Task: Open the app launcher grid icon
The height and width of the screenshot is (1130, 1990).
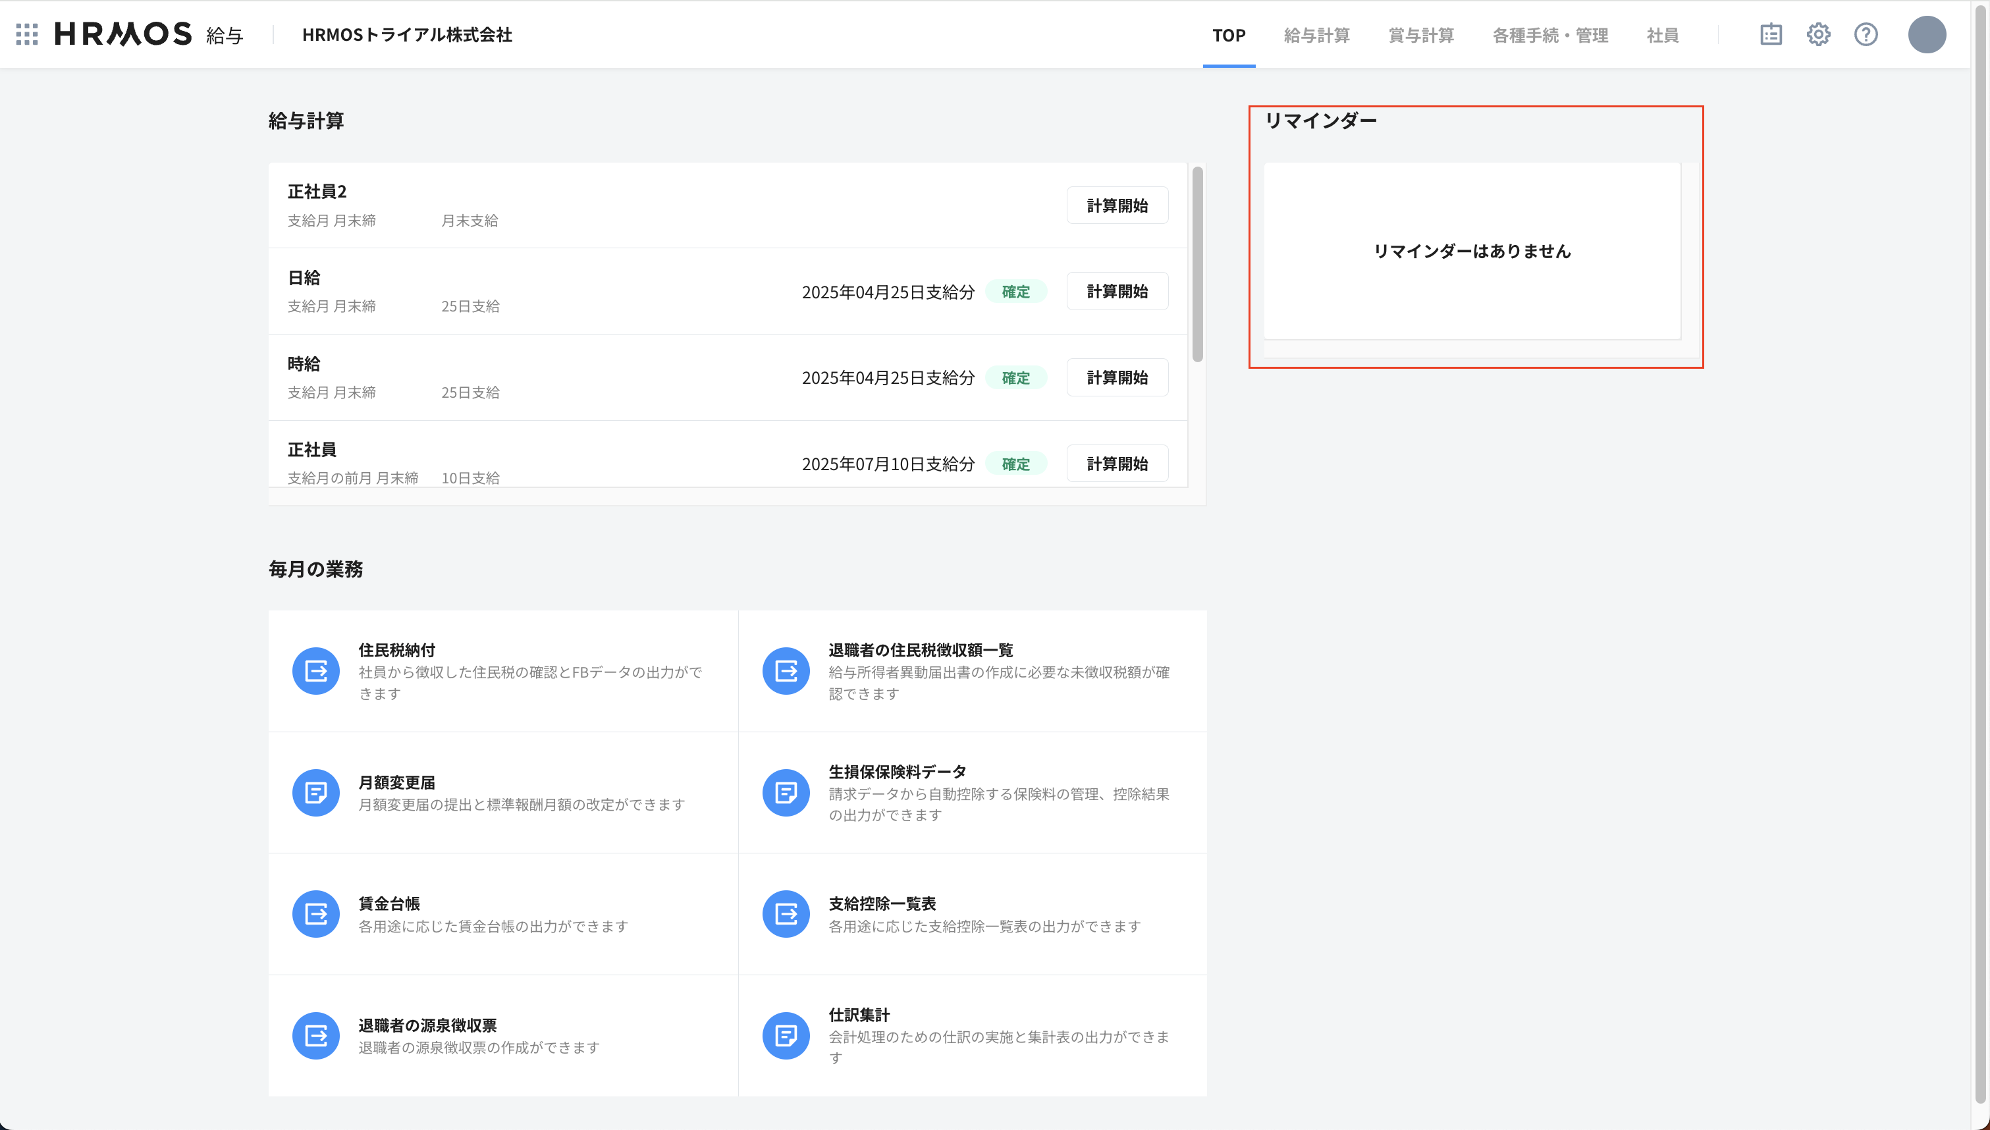Action: click(x=27, y=34)
